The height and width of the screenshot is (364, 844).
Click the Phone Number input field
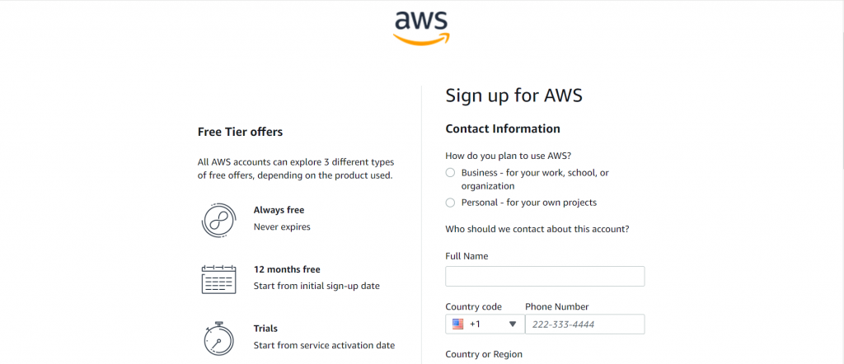[584, 324]
